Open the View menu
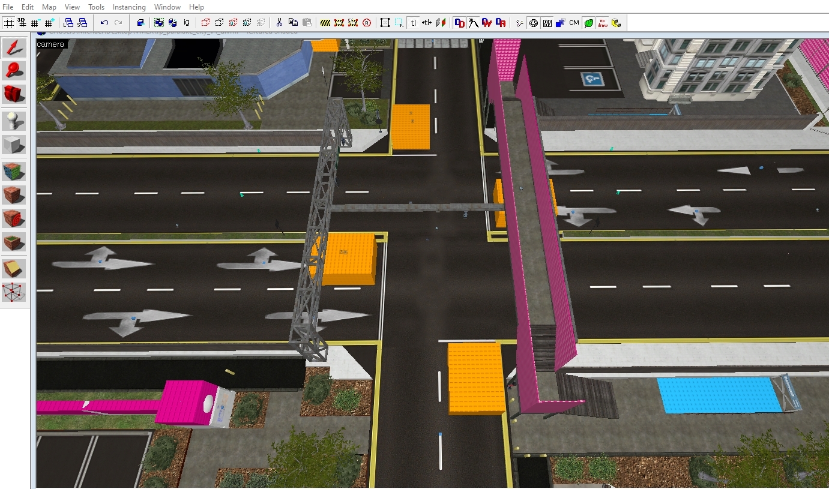The height and width of the screenshot is (489, 829). [x=72, y=7]
